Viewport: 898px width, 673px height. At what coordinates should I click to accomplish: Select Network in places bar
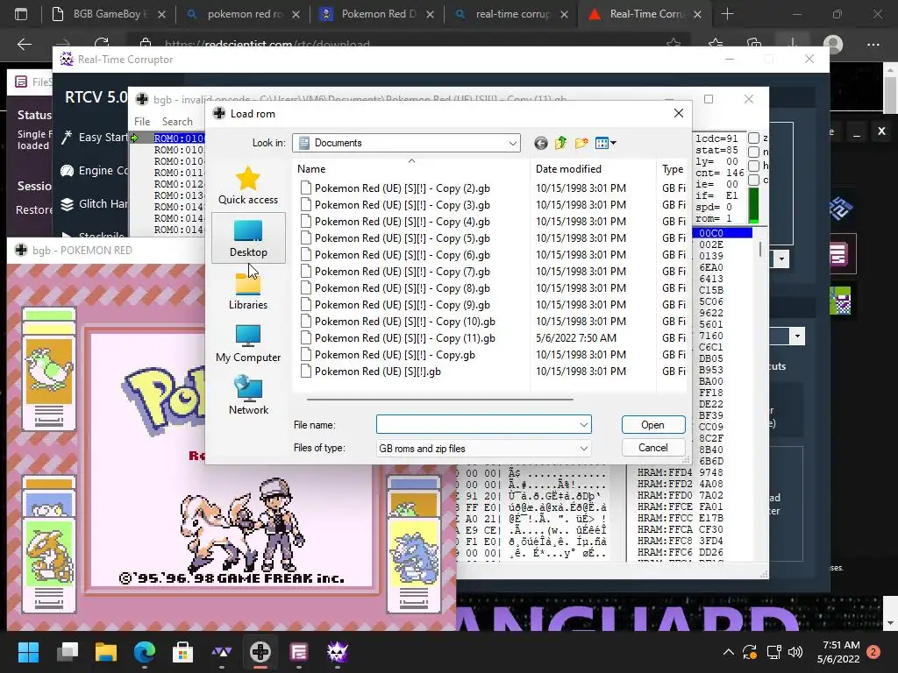point(248,396)
